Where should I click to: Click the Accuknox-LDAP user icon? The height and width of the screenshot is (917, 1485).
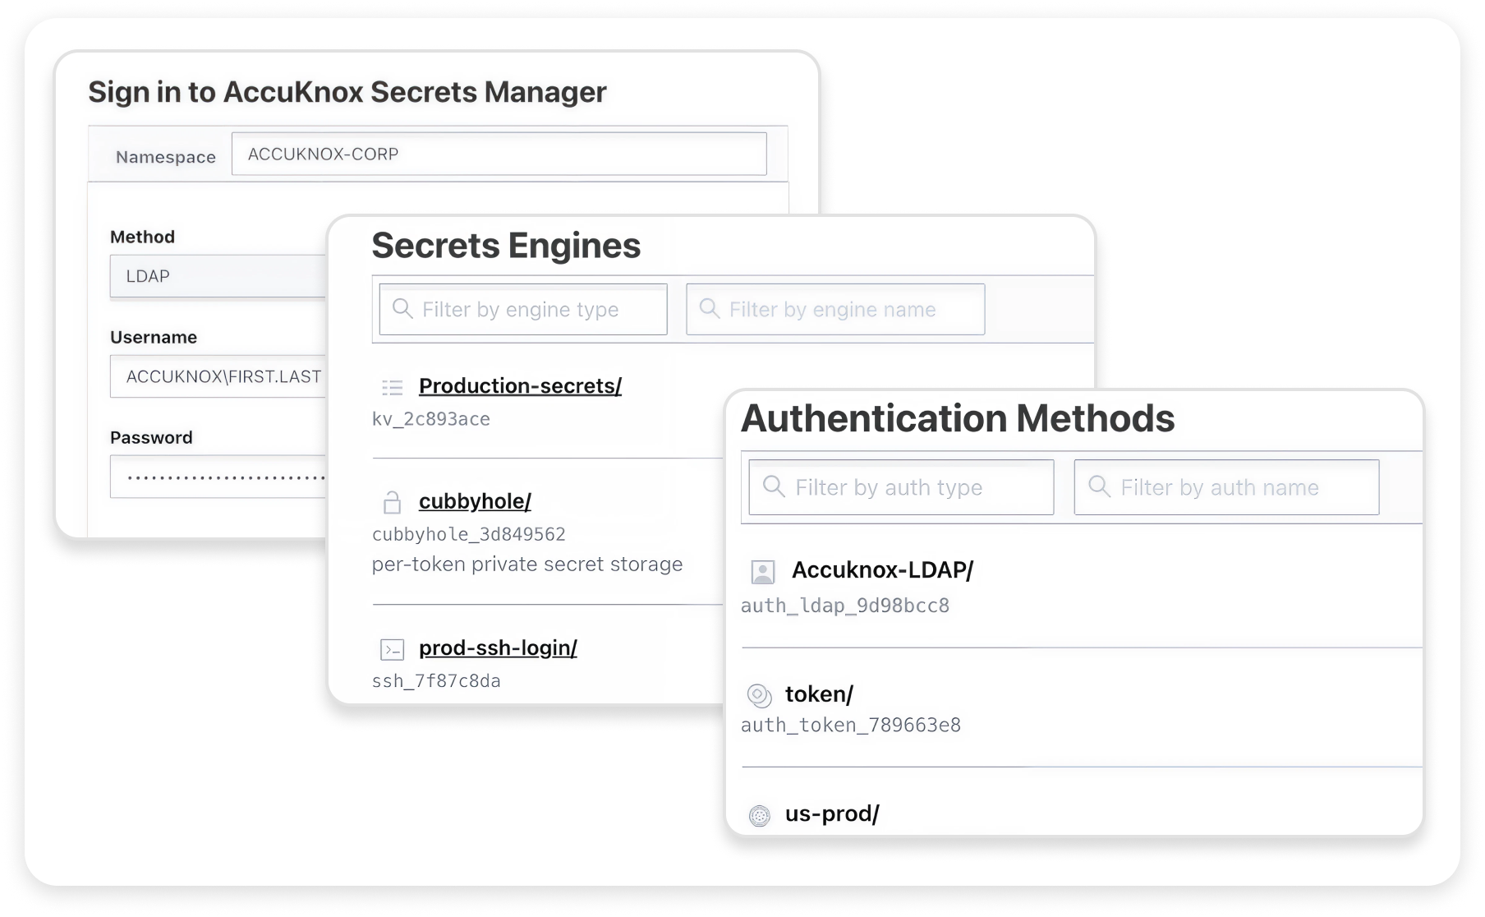pos(763,570)
